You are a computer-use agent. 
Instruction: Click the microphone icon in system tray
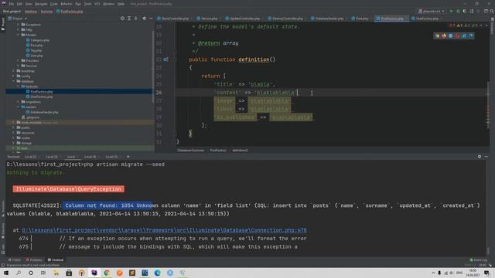[x=439, y=273]
